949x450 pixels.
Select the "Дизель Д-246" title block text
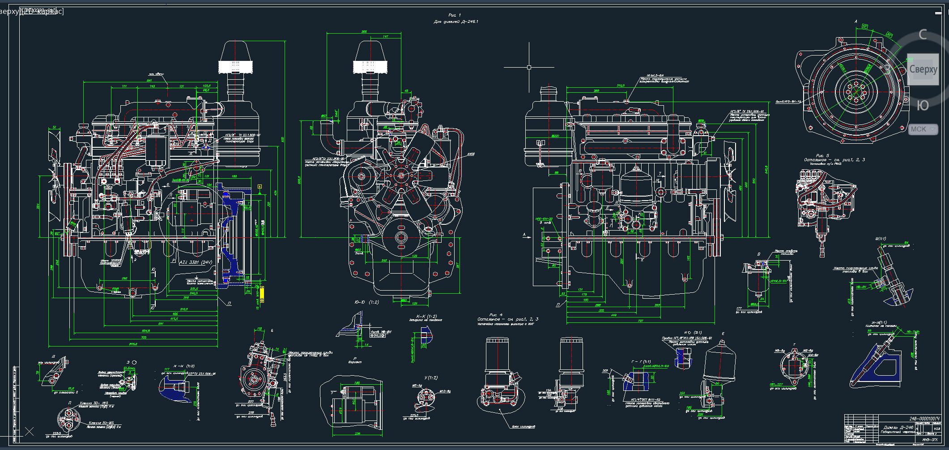coord(898,427)
